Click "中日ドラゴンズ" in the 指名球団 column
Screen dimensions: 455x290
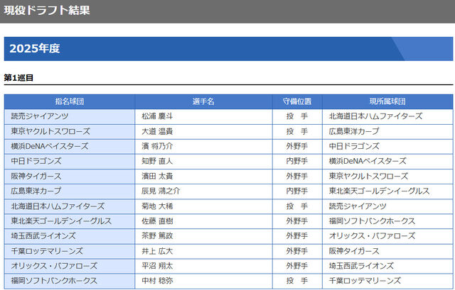coord(36,161)
